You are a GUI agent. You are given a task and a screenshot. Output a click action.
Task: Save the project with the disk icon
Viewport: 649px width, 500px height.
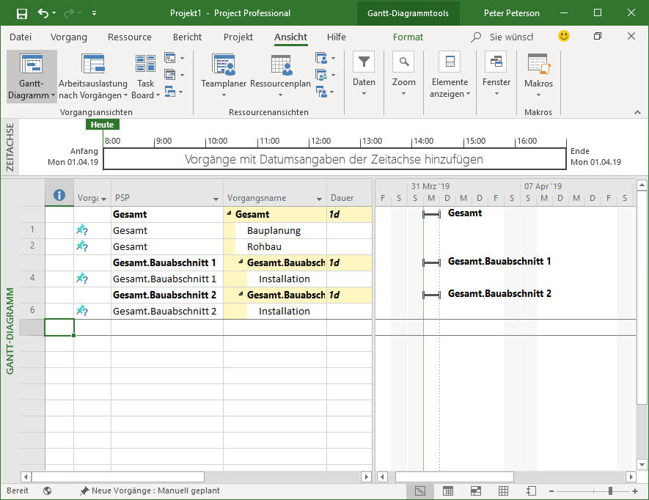click(21, 13)
